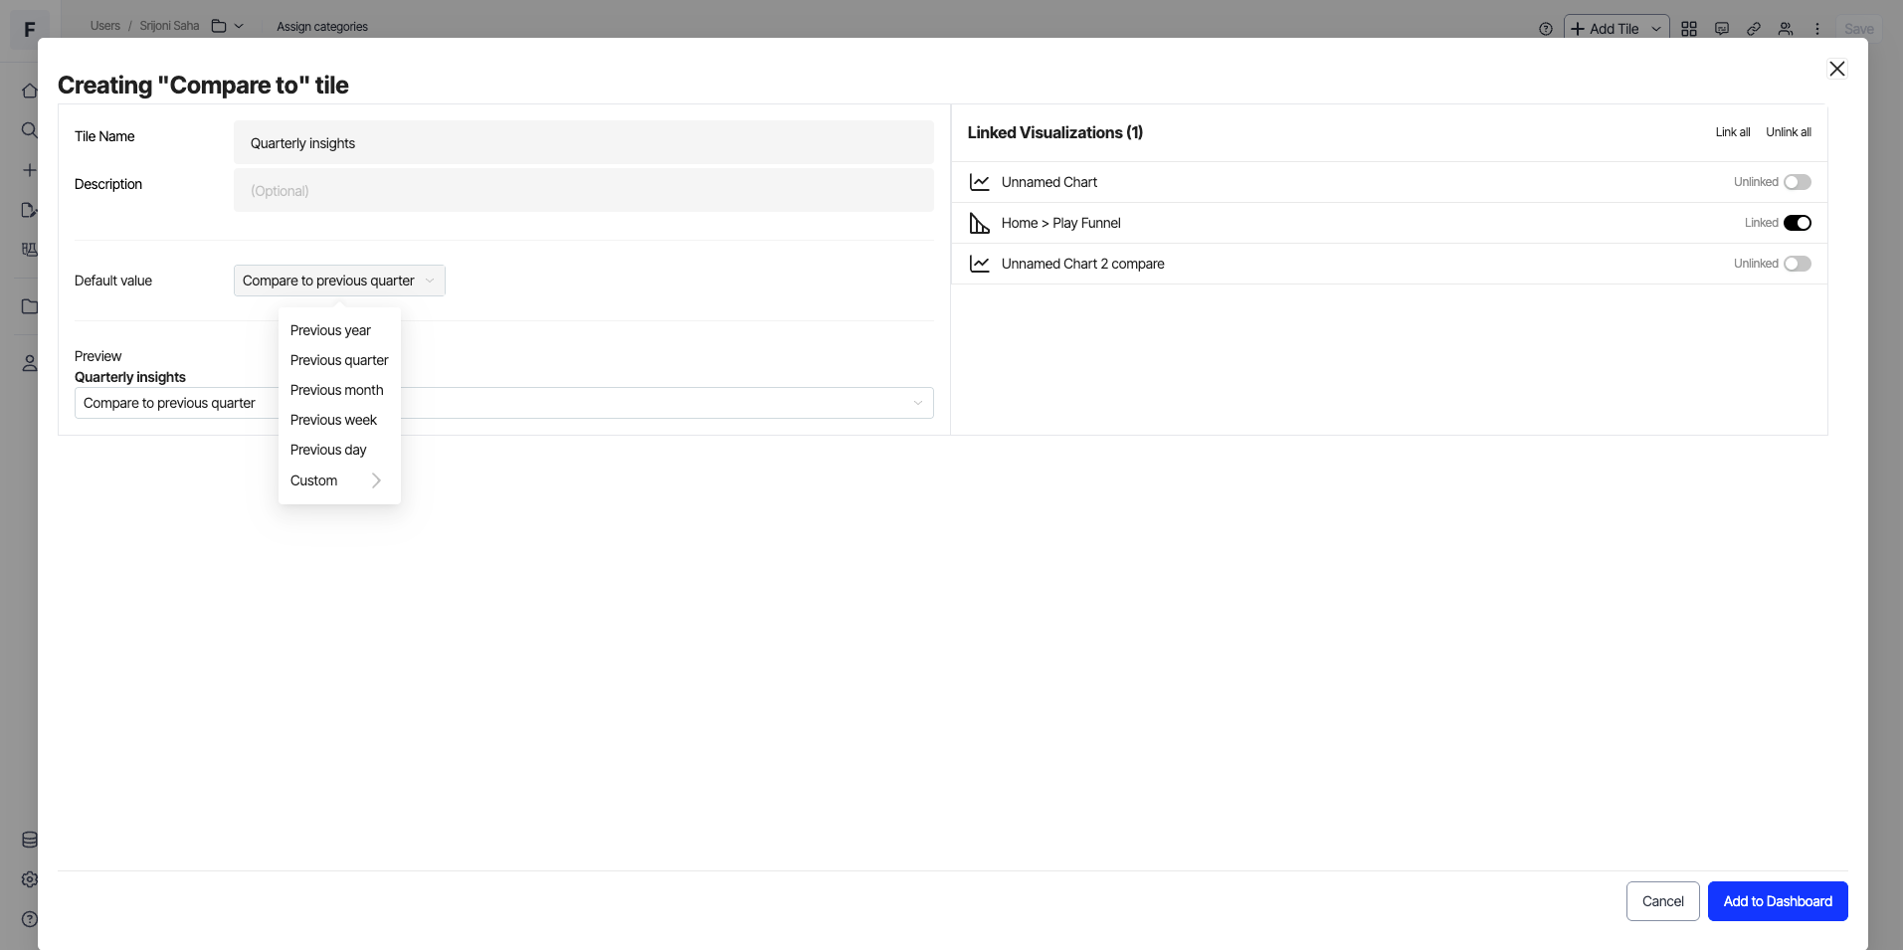The width and height of the screenshot is (1903, 950).
Task: Click the Unnamed Chart 2 compare icon
Action: coord(979,264)
